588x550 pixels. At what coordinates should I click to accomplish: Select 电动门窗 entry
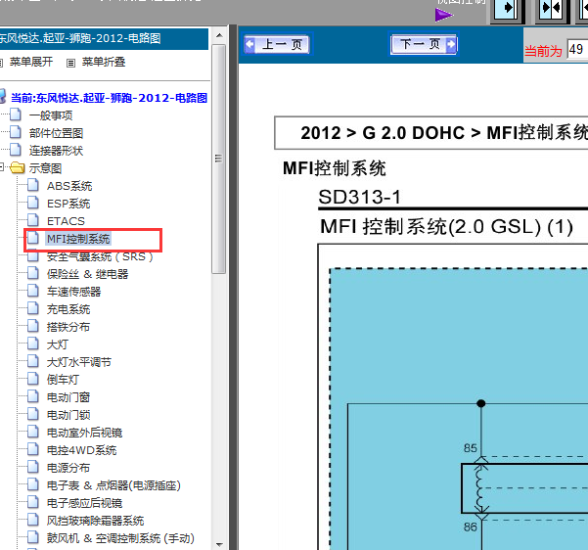pyautogui.click(x=68, y=397)
